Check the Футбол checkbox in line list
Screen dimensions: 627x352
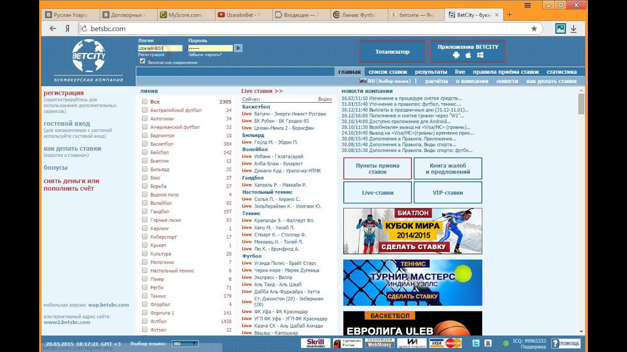(145, 321)
